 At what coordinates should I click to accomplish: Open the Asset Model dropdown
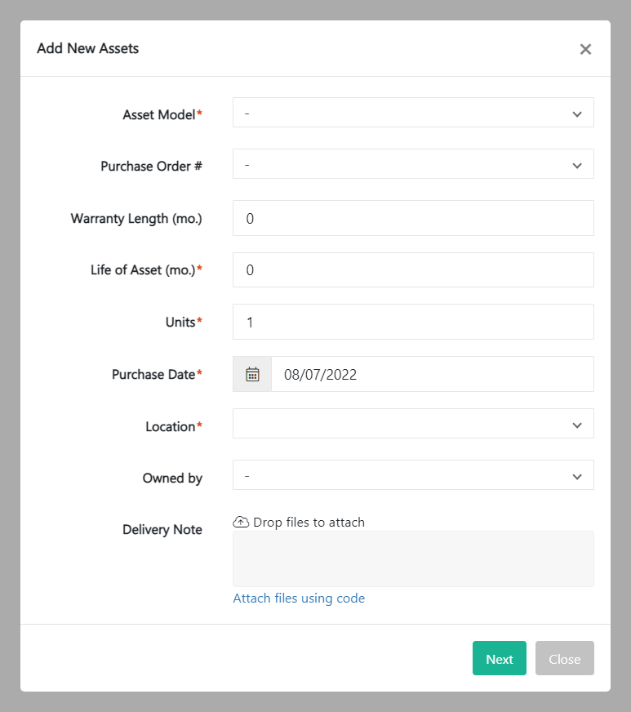coord(413,114)
